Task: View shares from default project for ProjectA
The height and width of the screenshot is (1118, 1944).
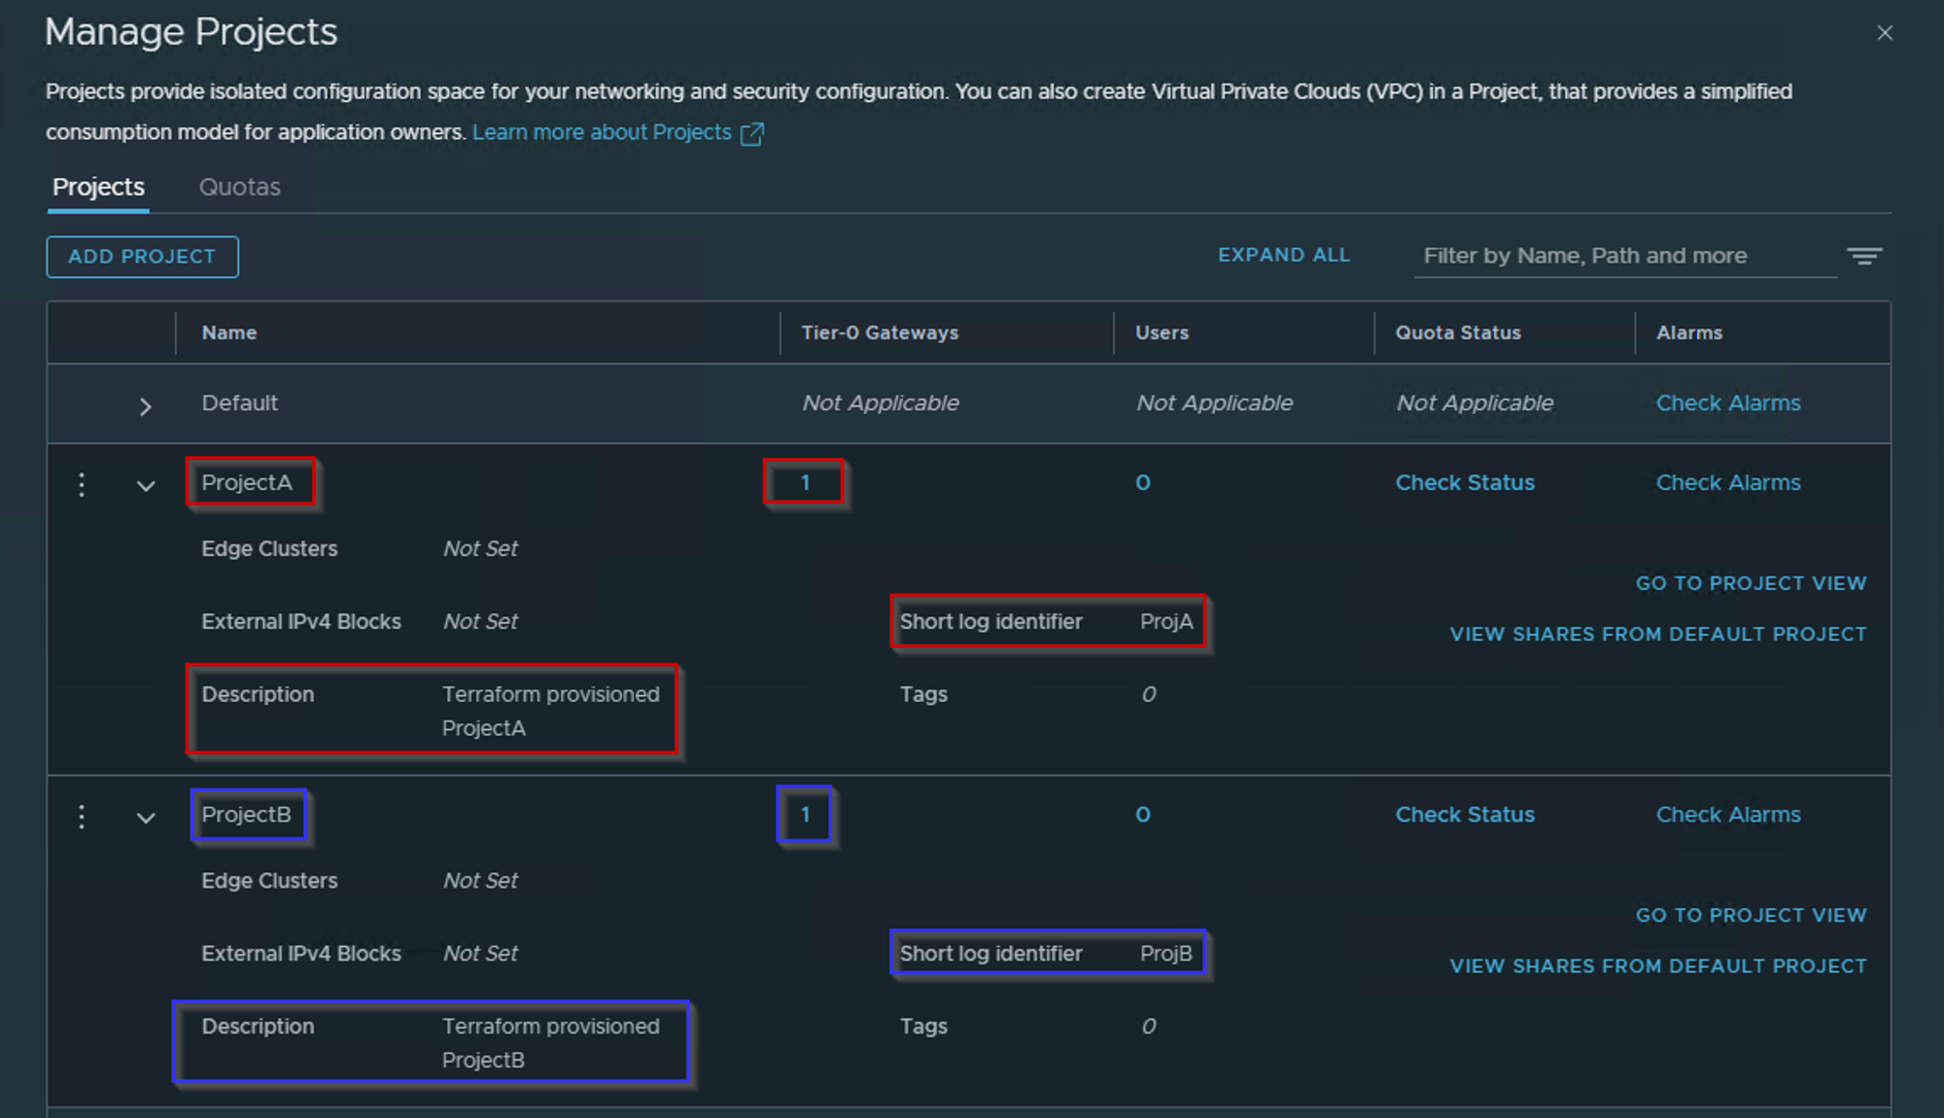Action: [1657, 634]
